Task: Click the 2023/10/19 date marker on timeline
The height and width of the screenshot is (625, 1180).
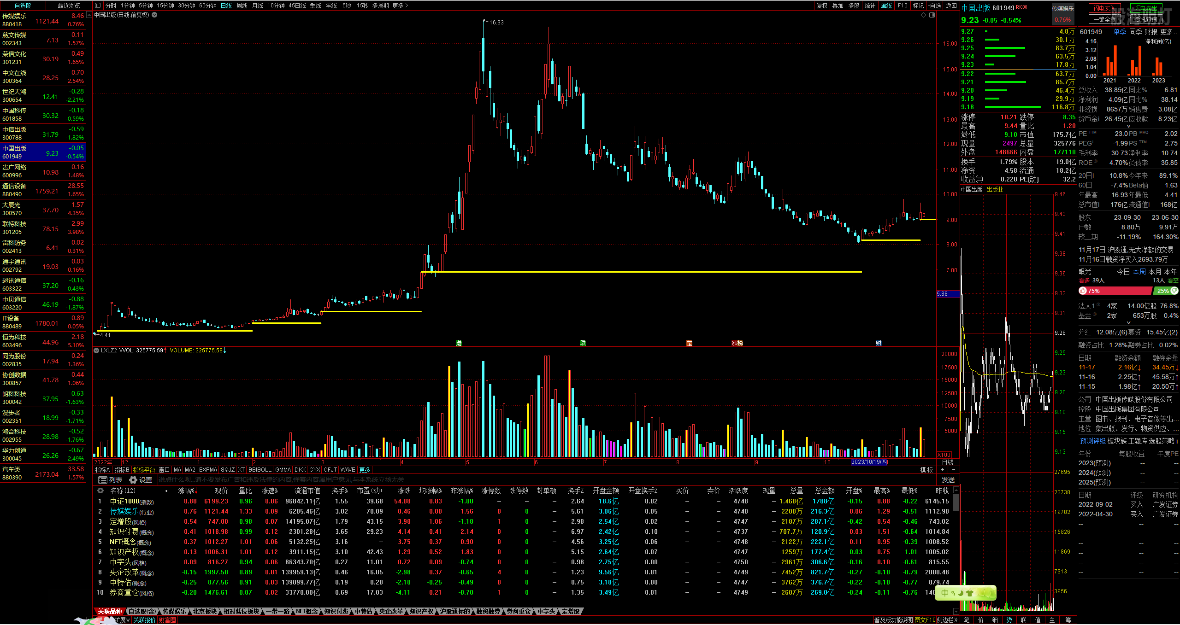Action: (869, 462)
